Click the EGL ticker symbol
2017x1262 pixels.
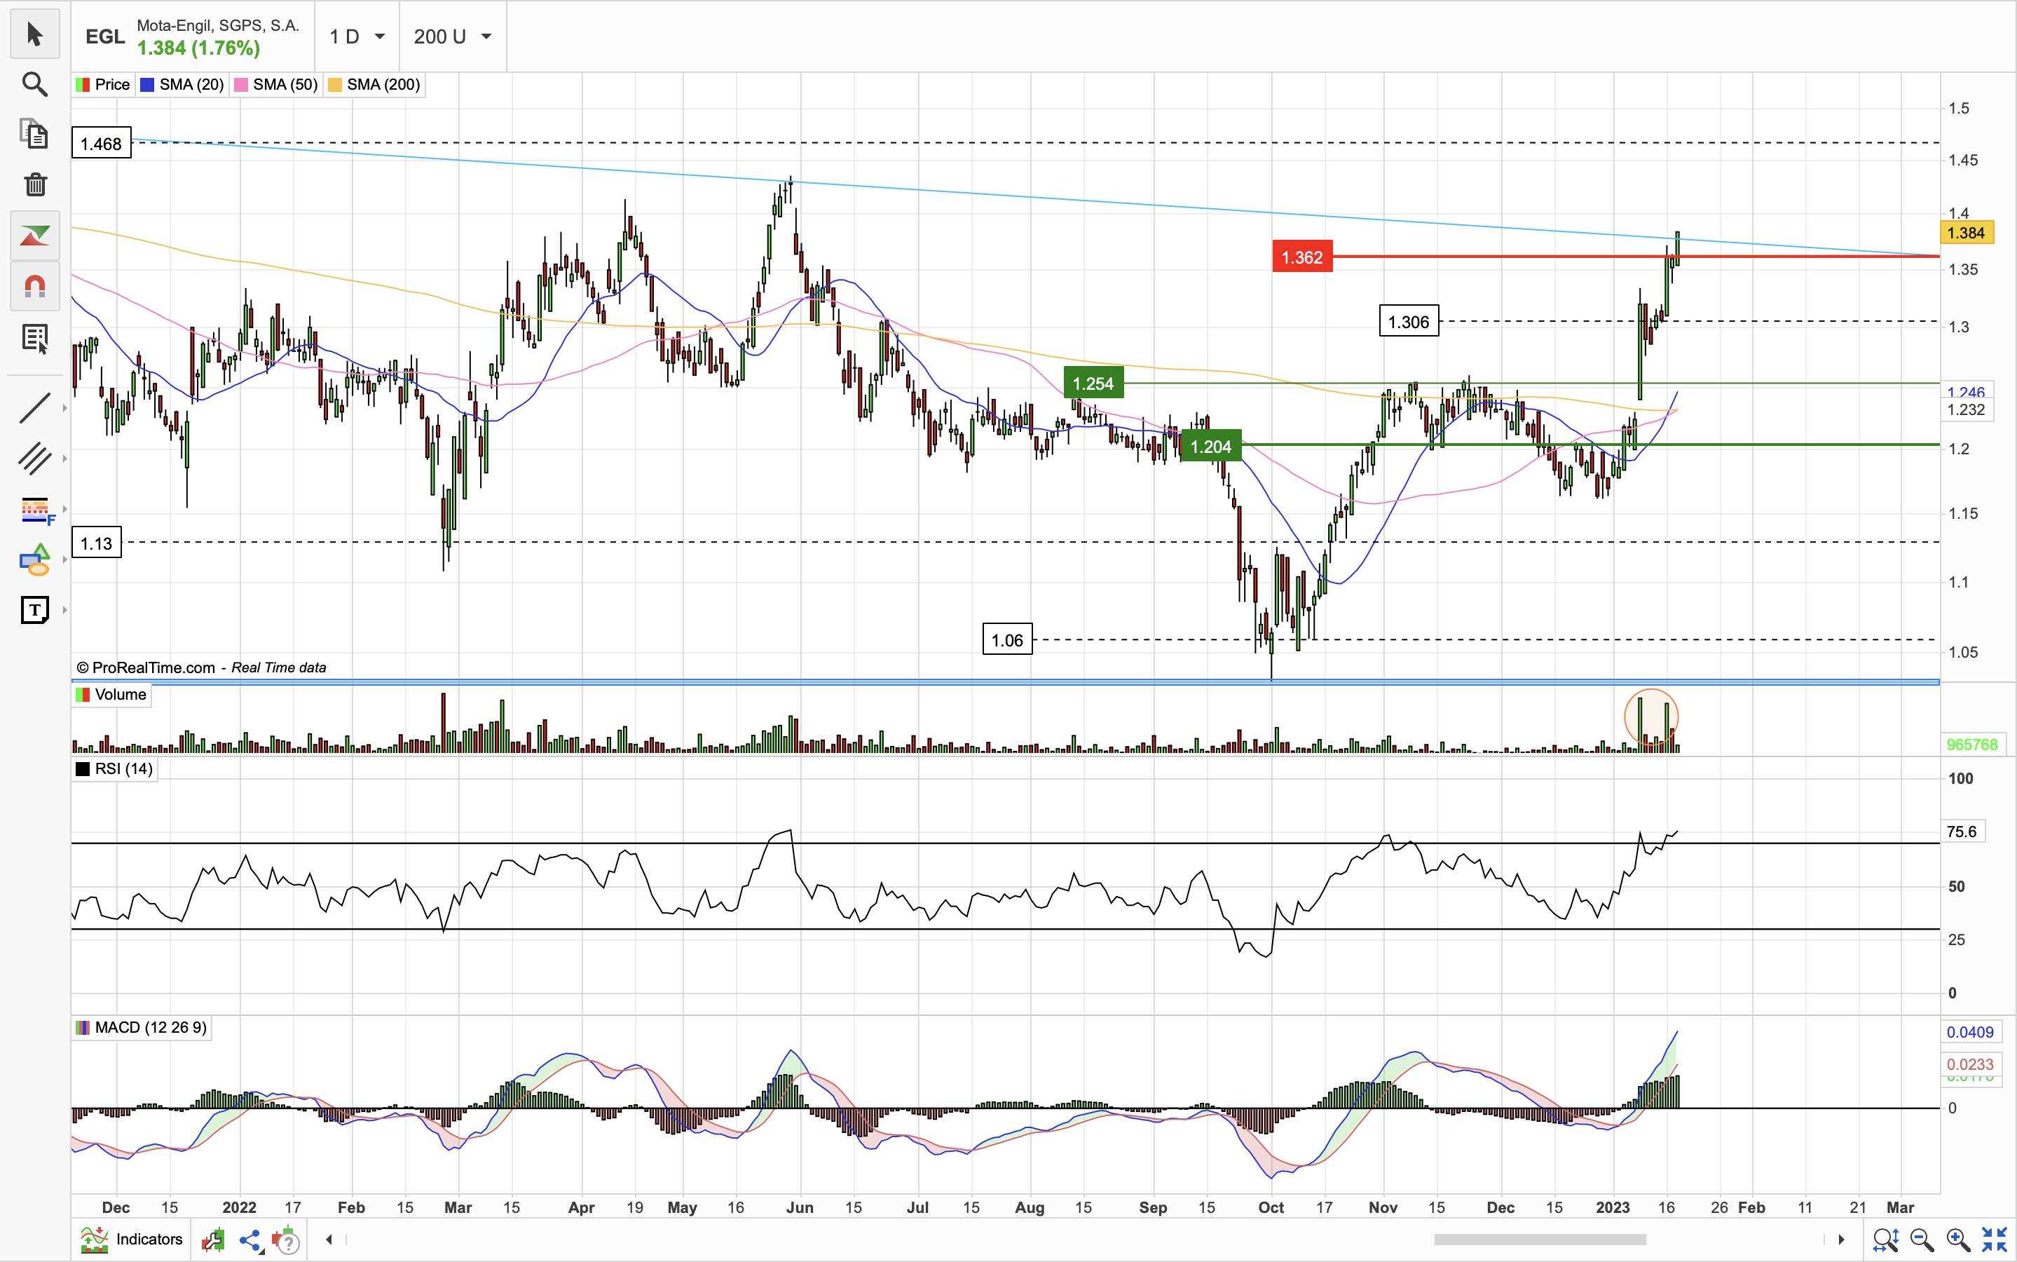tap(105, 36)
